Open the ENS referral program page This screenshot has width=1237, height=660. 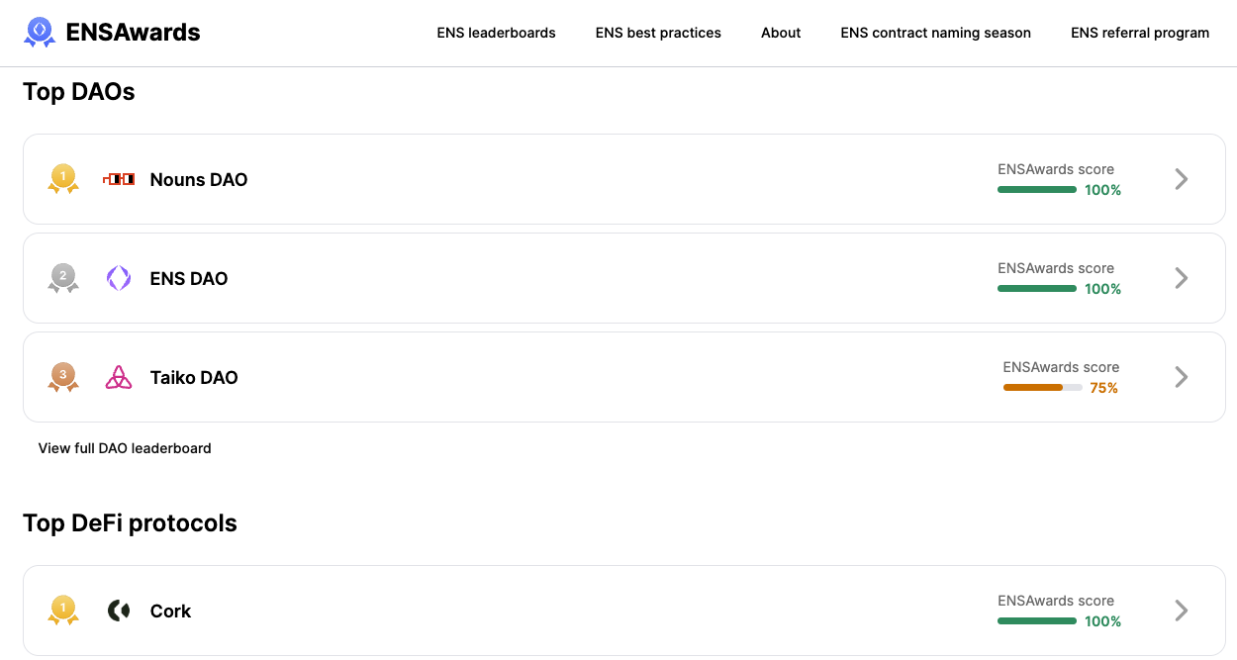pos(1140,32)
